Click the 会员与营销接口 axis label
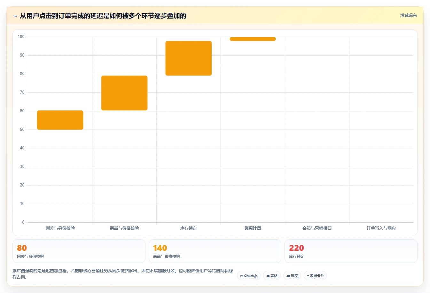 click(317, 228)
